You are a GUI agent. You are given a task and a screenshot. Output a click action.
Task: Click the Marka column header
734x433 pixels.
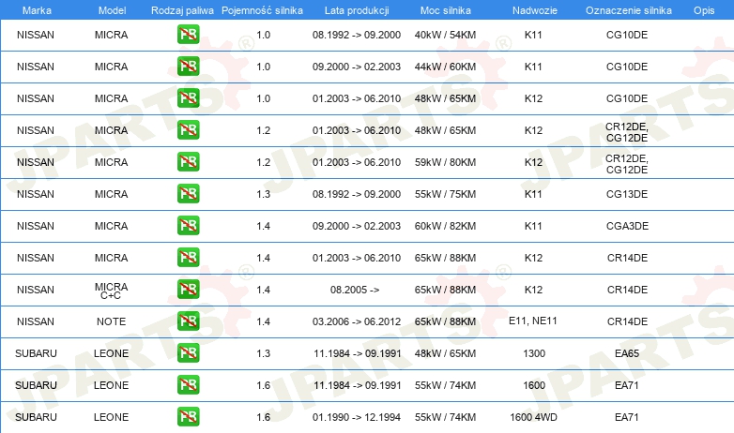coord(37,10)
